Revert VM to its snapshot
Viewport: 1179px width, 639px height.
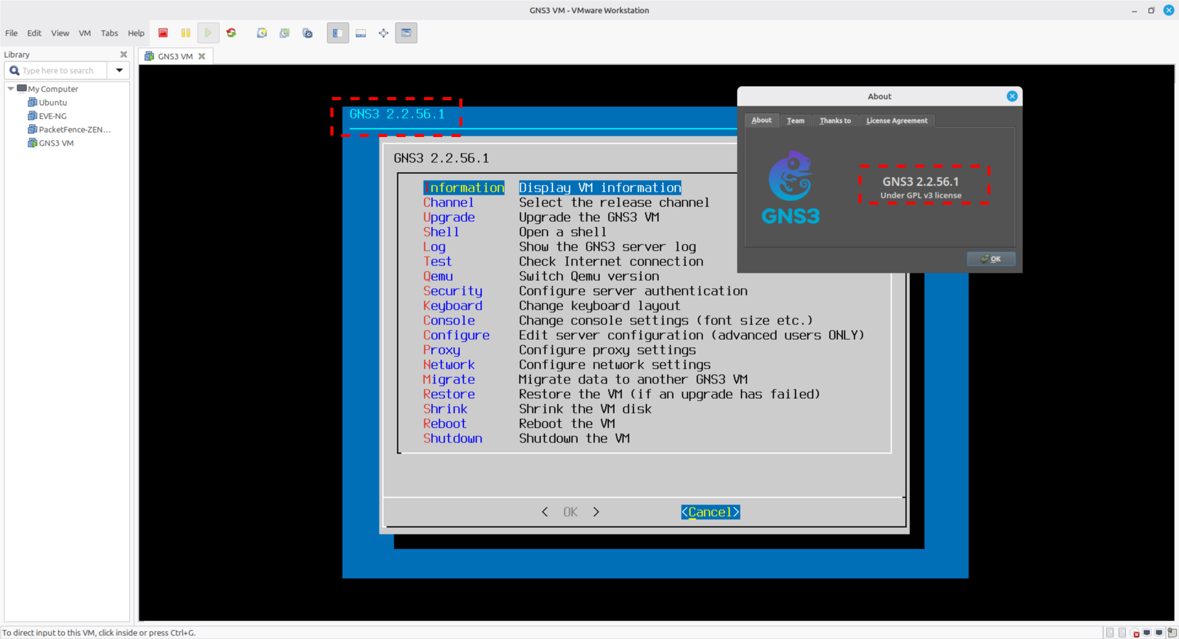click(284, 33)
